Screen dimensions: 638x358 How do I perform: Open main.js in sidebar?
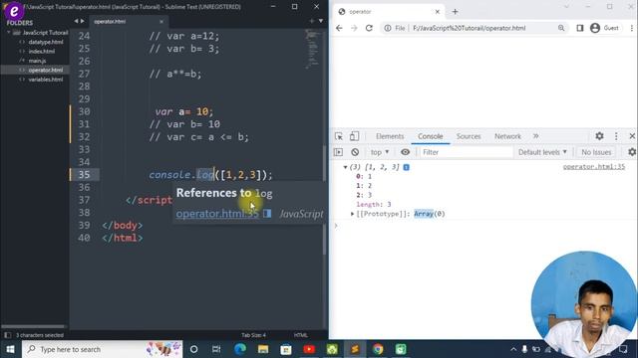pyautogui.click(x=37, y=61)
